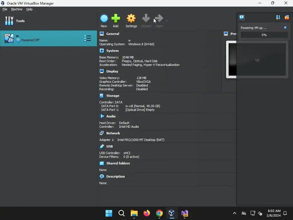Click the Network section icon
293x220 pixels.
click(x=102, y=133)
